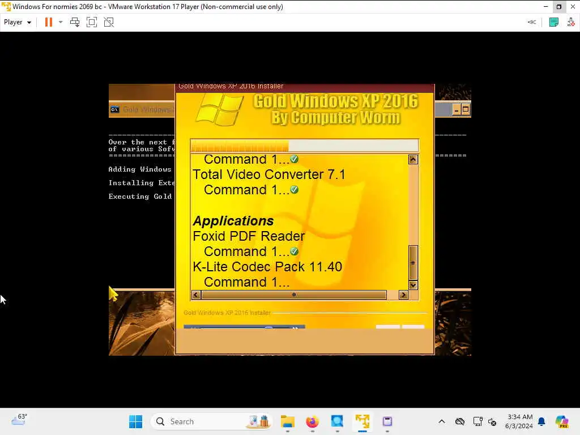Click scroll right arrow in installer list
The width and height of the screenshot is (580, 435).
403,295
